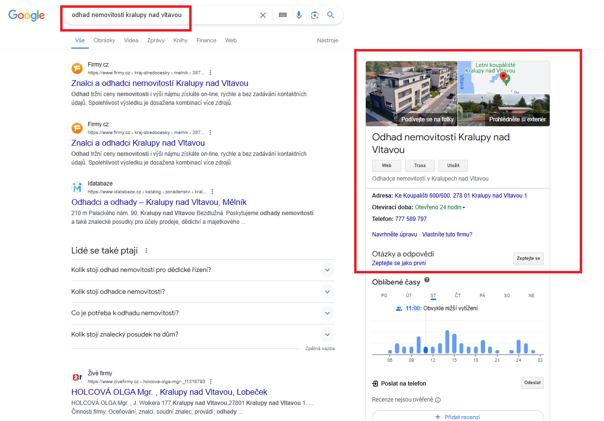Image resolution: width=604 pixels, height=421 pixels.
Task: Click the 15:00 bar in popular times chart
Action: (x=454, y=344)
